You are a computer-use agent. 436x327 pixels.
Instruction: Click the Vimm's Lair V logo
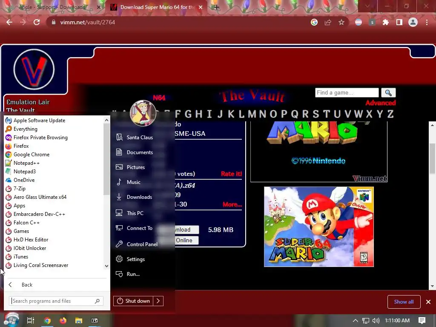tap(34, 69)
